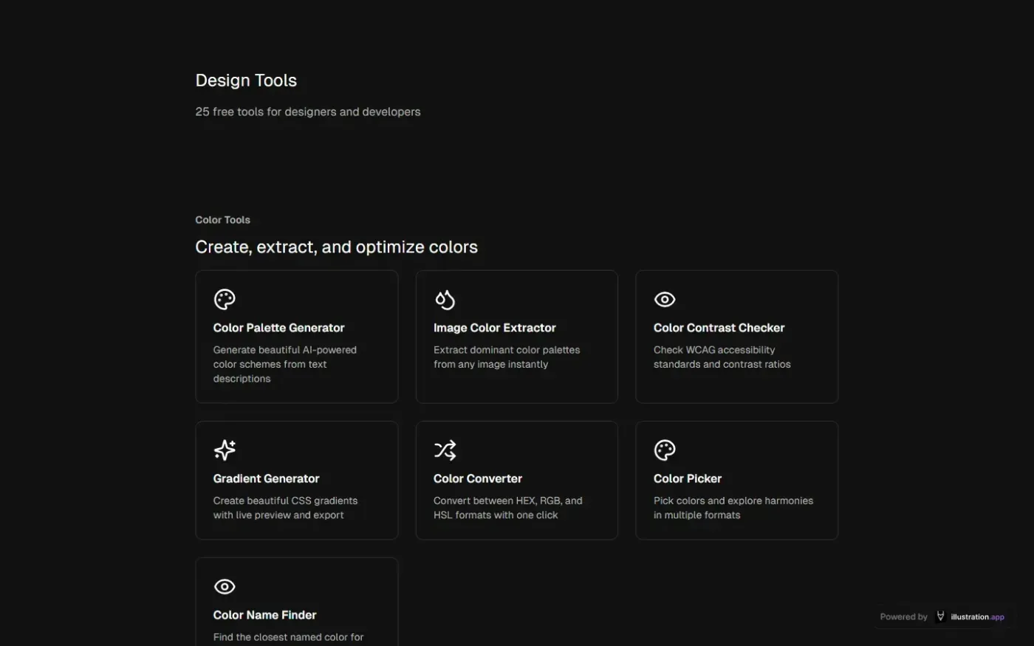Viewport: 1034px width, 646px height.
Task: Open the Color Picker tool
Action: pos(736,480)
